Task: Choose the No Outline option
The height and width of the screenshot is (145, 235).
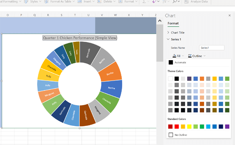Action: 178,135
